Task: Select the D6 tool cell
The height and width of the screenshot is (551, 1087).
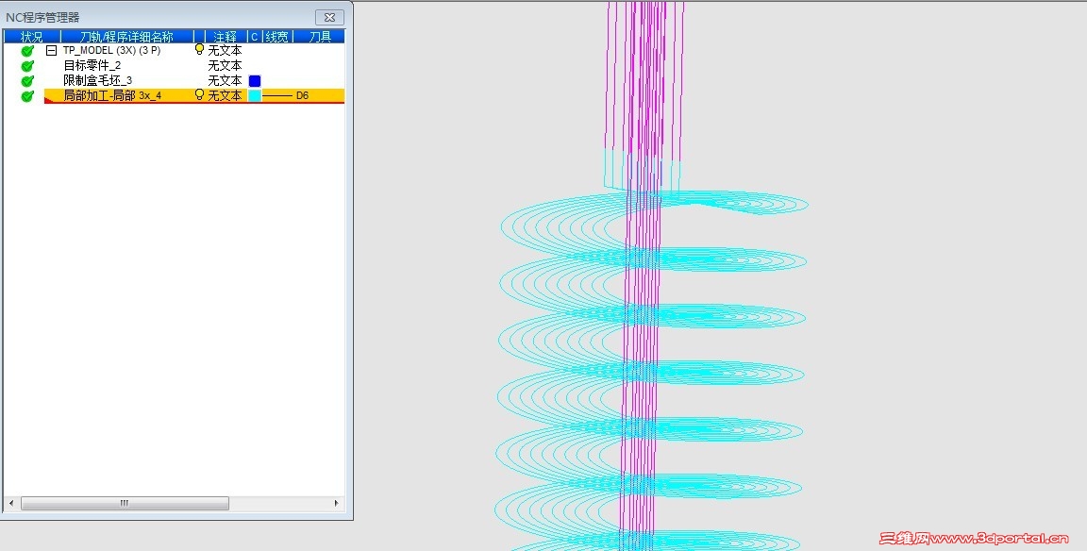Action: coord(302,95)
